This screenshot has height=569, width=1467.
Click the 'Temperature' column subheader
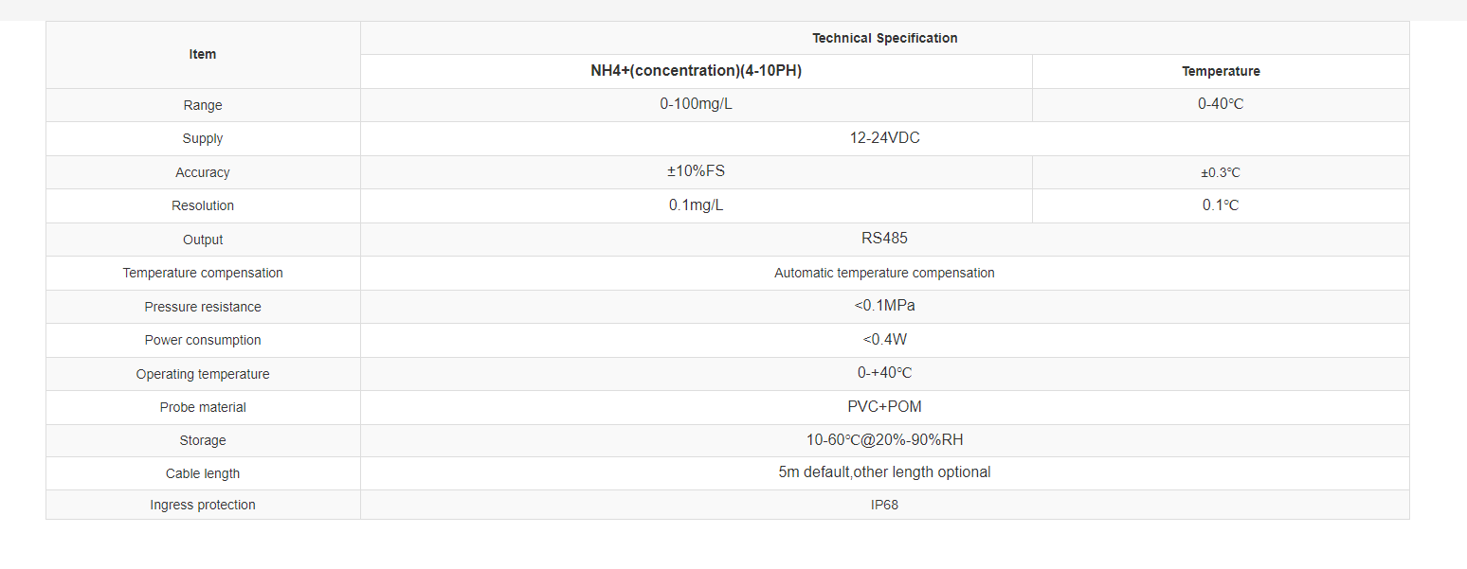click(1221, 72)
